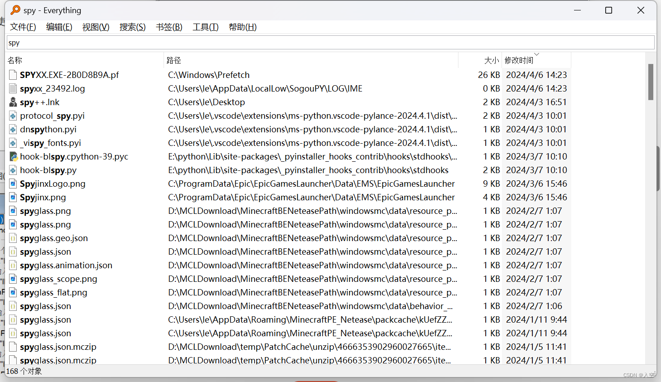The width and height of the screenshot is (661, 382).
Task: Sort results by the 路径 column header
Action: (311, 60)
